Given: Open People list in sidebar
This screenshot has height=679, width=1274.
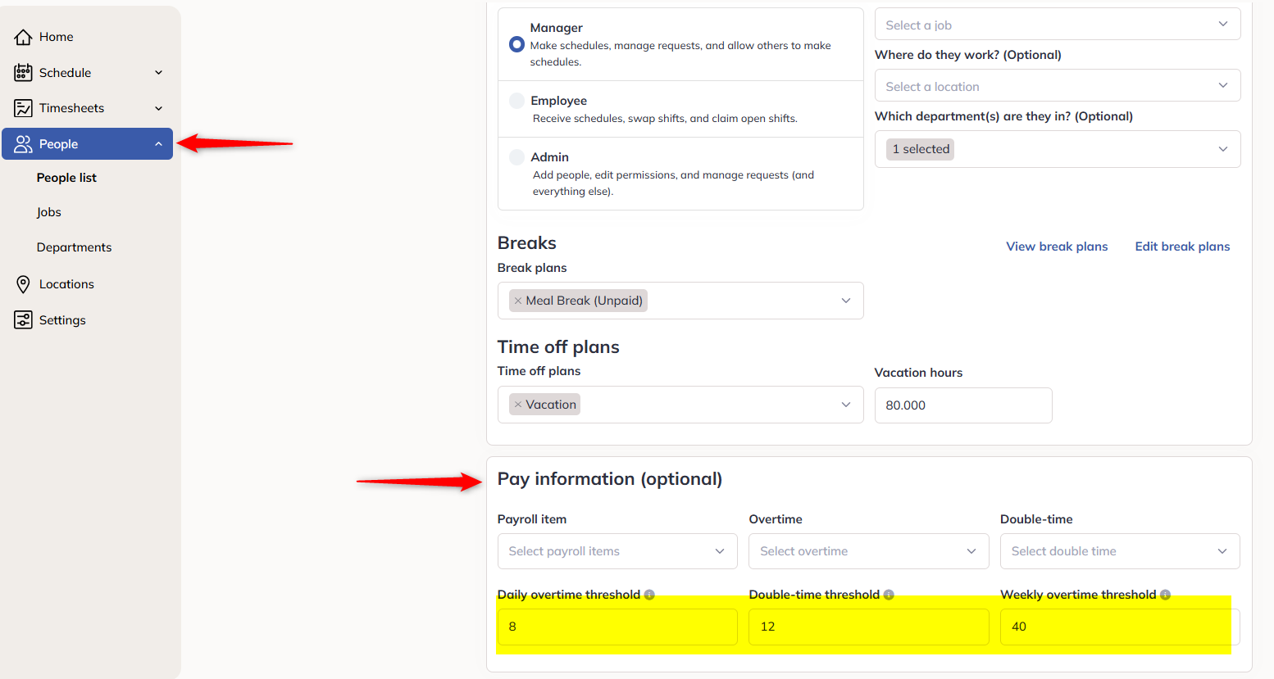Looking at the screenshot, I should (x=66, y=178).
